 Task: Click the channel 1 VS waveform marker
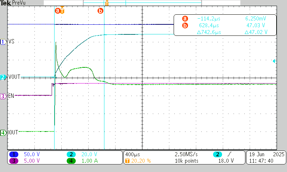pyautogui.click(x=3, y=42)
